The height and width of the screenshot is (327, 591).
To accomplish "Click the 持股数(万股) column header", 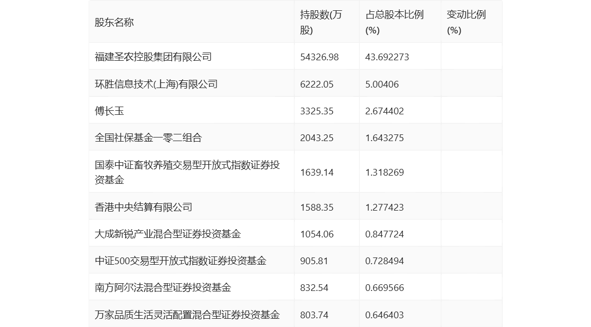I will 321,23.
